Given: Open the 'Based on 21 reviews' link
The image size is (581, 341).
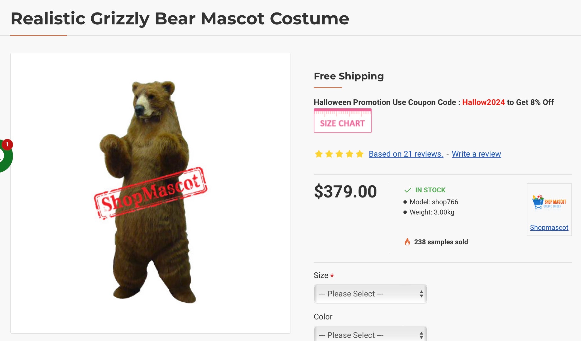Looking at the screenshot, I should click(406, 154).
